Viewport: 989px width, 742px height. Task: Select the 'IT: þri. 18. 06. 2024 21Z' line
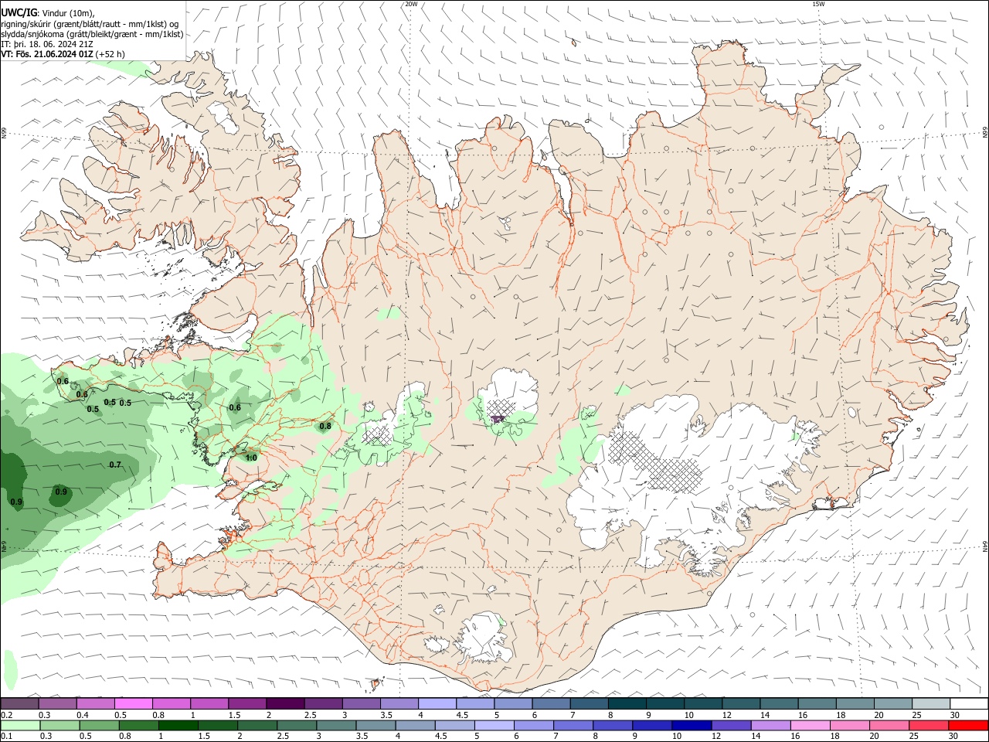(x=47, y=44)
